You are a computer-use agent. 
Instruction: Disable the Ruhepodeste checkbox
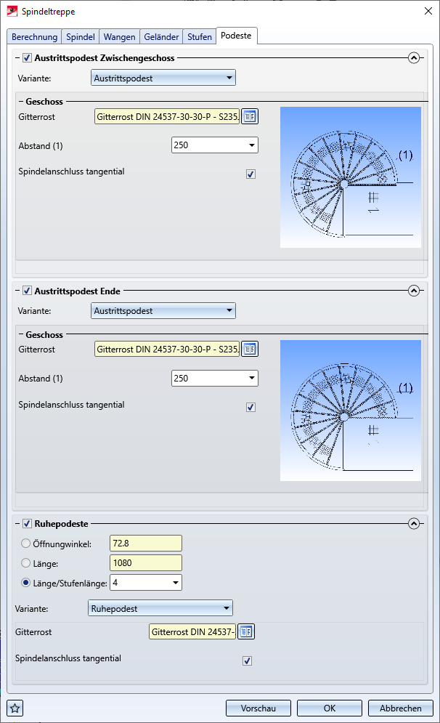click(28, 522)
